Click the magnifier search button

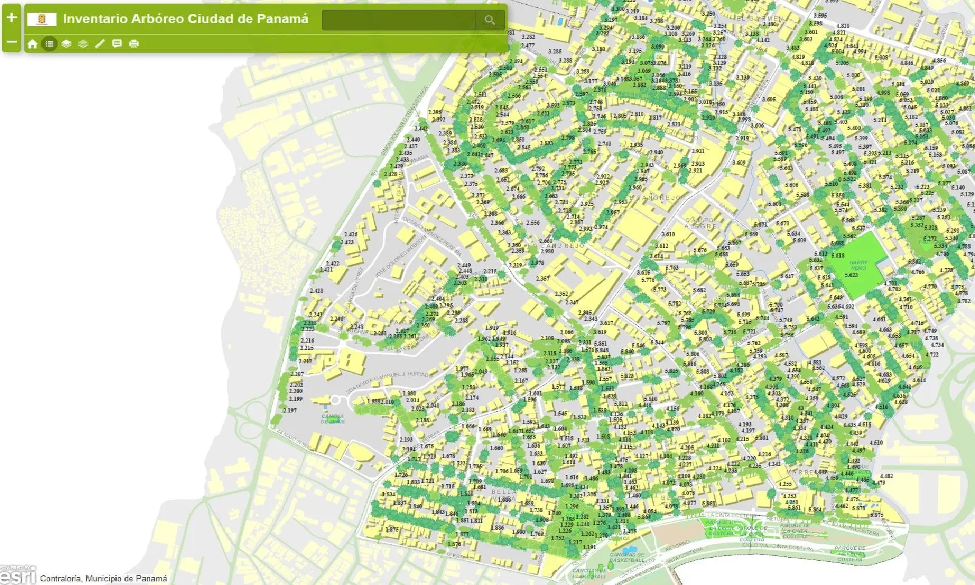pos(490,20)
